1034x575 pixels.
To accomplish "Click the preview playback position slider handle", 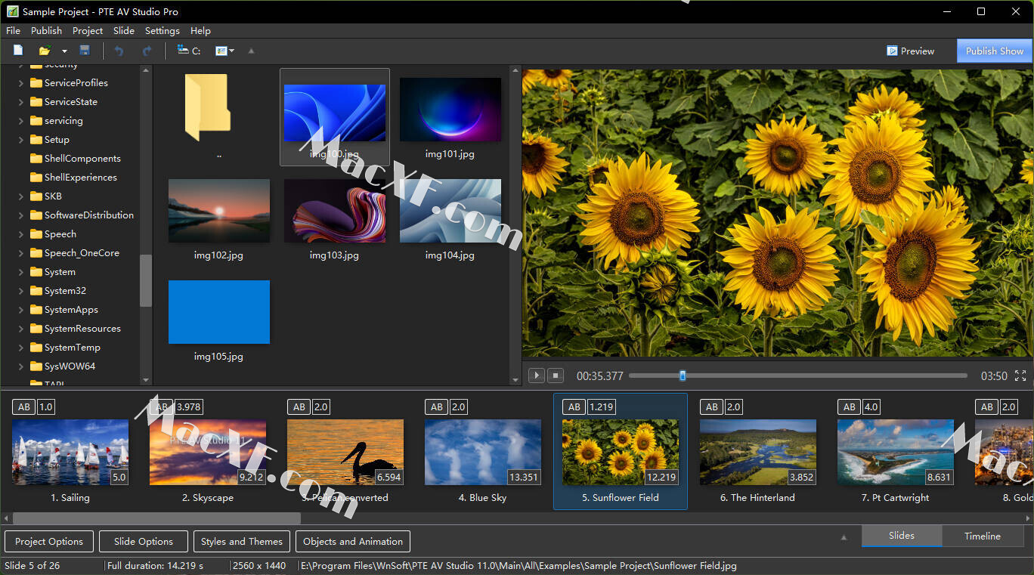I will [683, 376].
